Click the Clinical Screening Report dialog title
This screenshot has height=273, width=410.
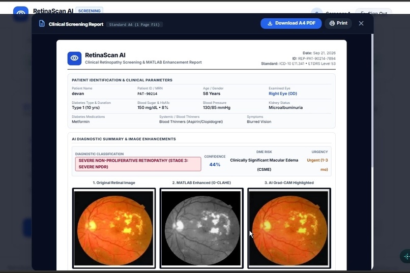point(76,24)
